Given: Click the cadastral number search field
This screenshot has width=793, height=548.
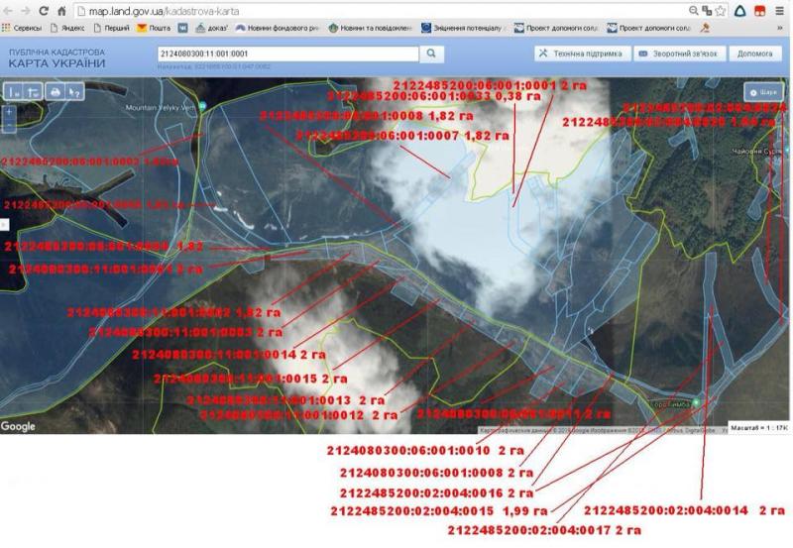Looking at the screenshot, I should click(x=287, y=54).
